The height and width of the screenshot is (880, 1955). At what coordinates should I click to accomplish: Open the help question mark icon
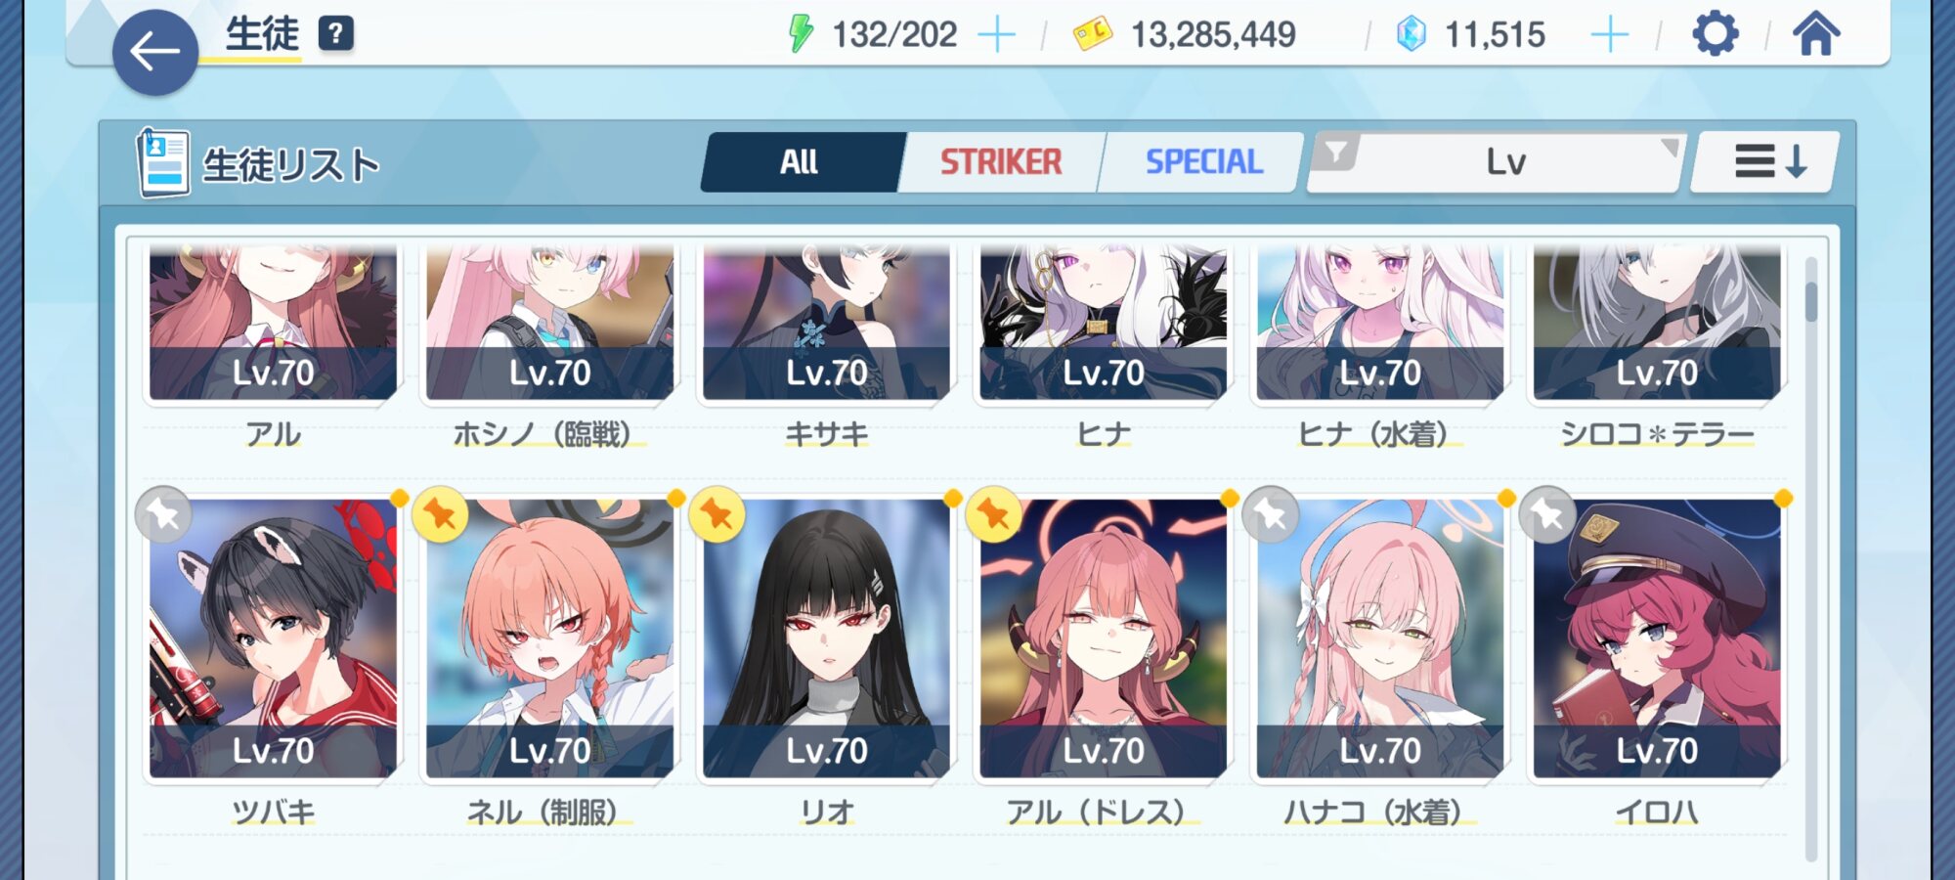tap(335, 34)
